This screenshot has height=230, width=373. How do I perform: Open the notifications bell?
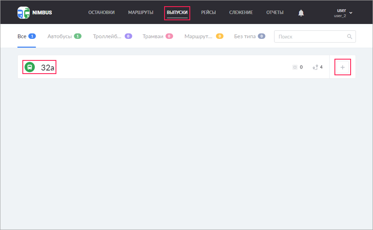coord(301,13)
